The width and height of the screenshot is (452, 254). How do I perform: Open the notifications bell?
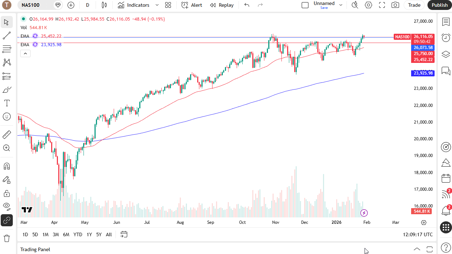pyautogui.click(x=446, y=211)
